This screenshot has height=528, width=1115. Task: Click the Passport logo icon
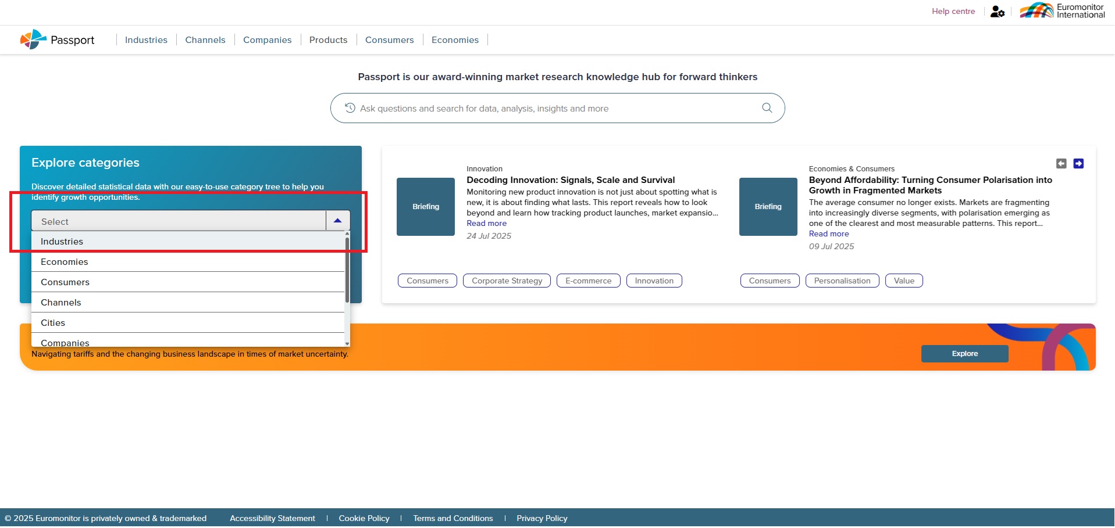point(33,39)
